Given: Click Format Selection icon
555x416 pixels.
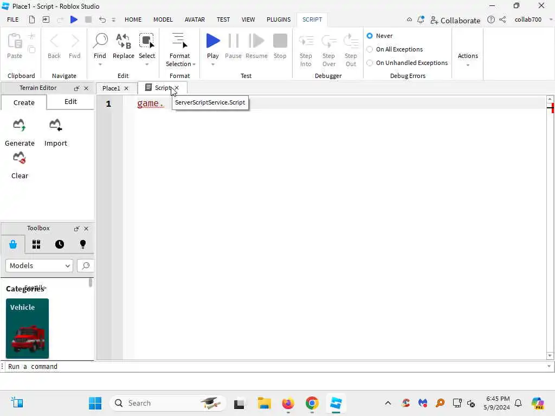Looking at the screenshot, I should 180,41.
